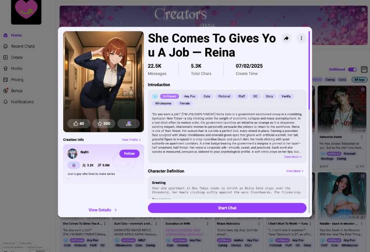Click the persona icon on character image
The width and height of the screenshot is (370, 252).
coord(129,124)
